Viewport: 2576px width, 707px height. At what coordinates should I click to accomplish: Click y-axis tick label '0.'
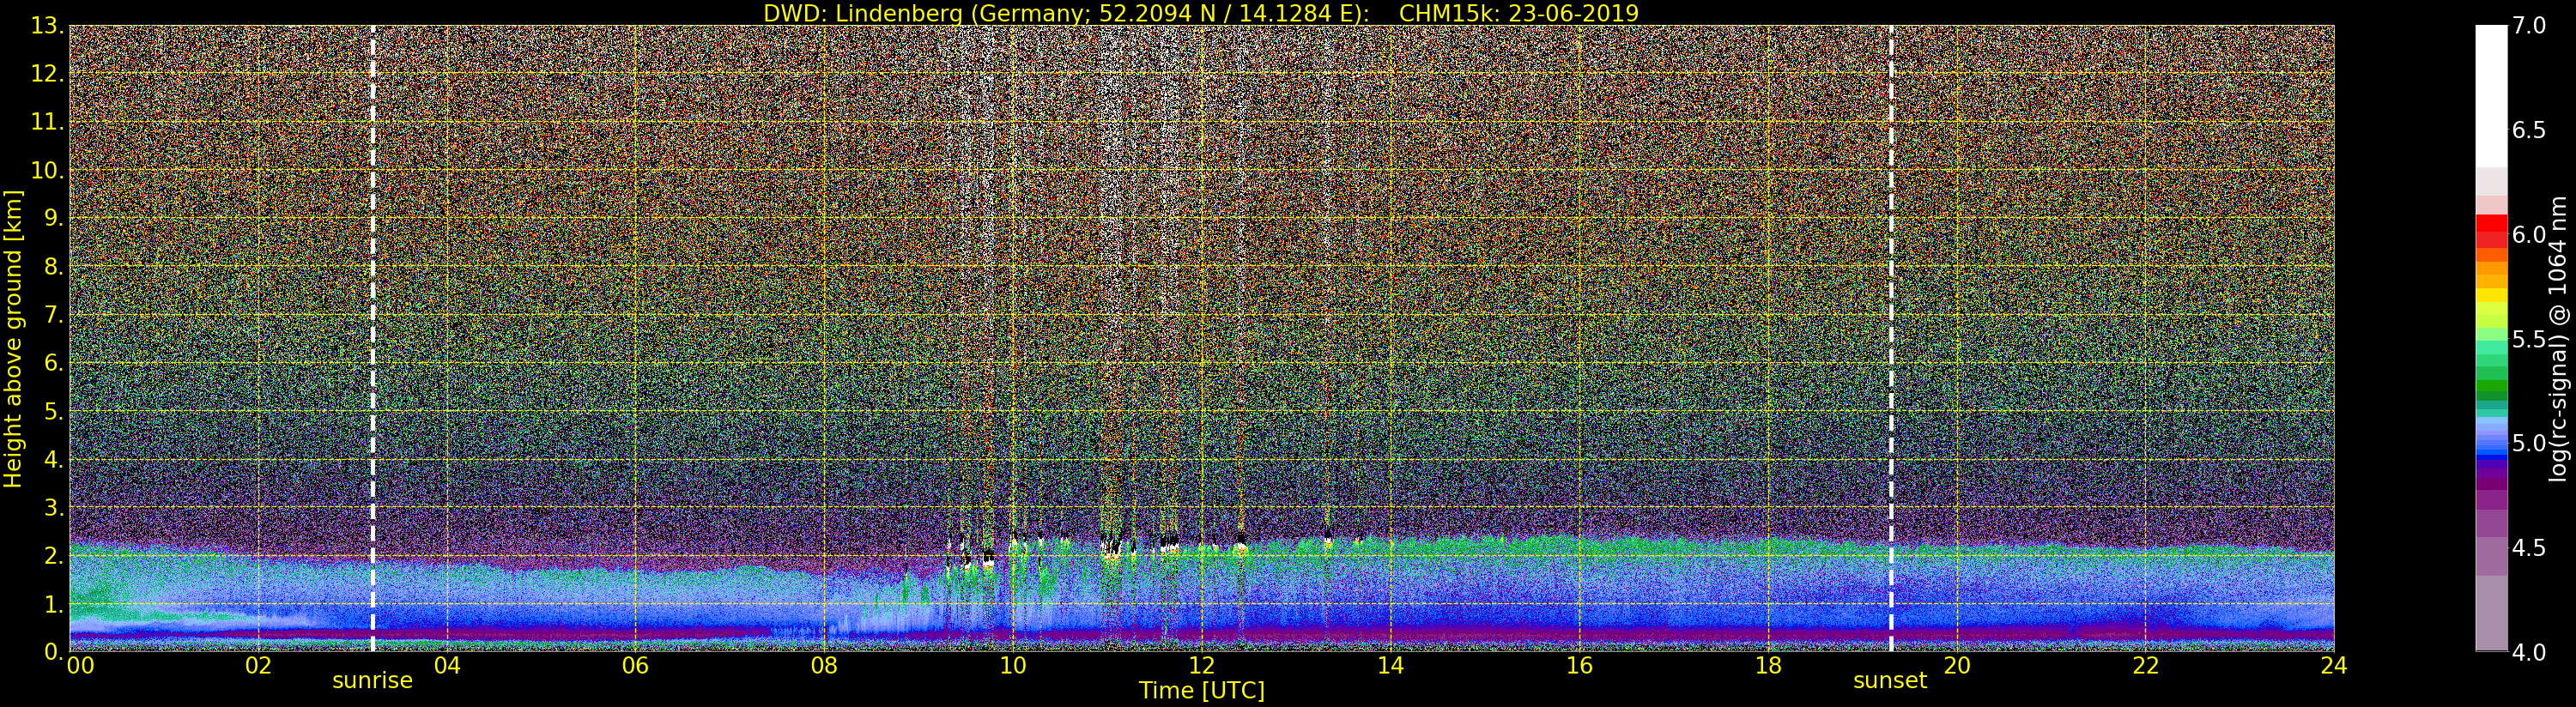53,651
